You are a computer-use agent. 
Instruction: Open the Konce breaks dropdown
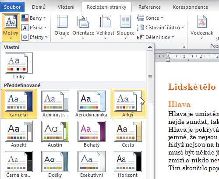[x=150, y=18]
